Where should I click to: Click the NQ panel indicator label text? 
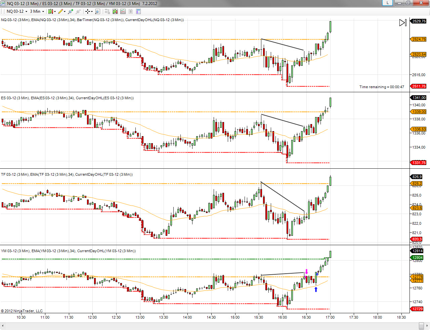(92, 20)
